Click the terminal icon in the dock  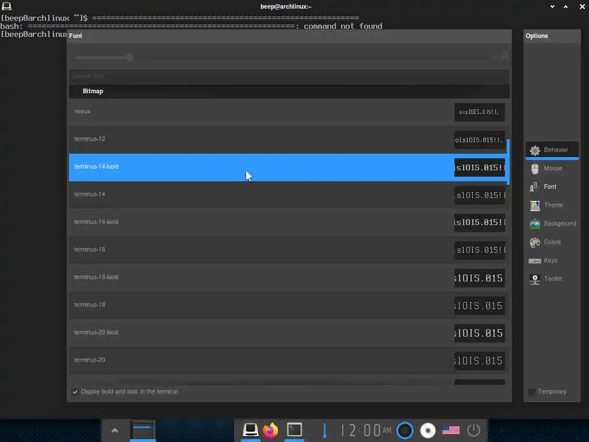pos(294,429)
